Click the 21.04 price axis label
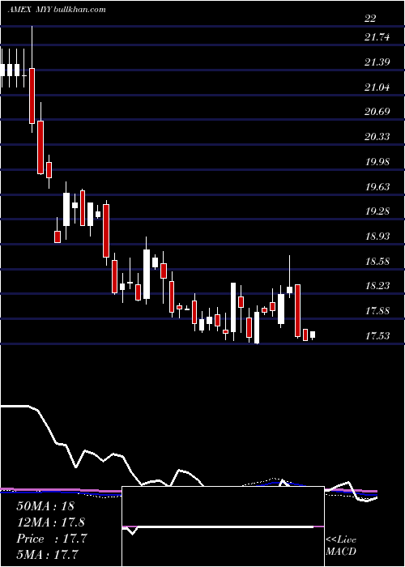This screenshot has width=405, height=567. point(377,87)
